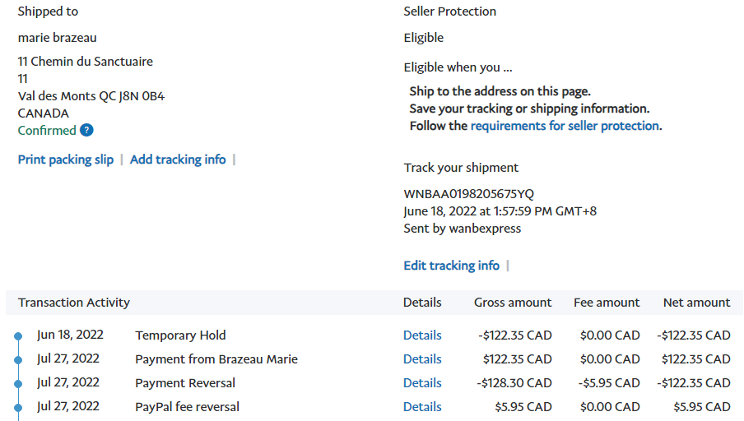744x421 pixels.
Task: Click the Transaction Activity header
Action: coord(74,303)
